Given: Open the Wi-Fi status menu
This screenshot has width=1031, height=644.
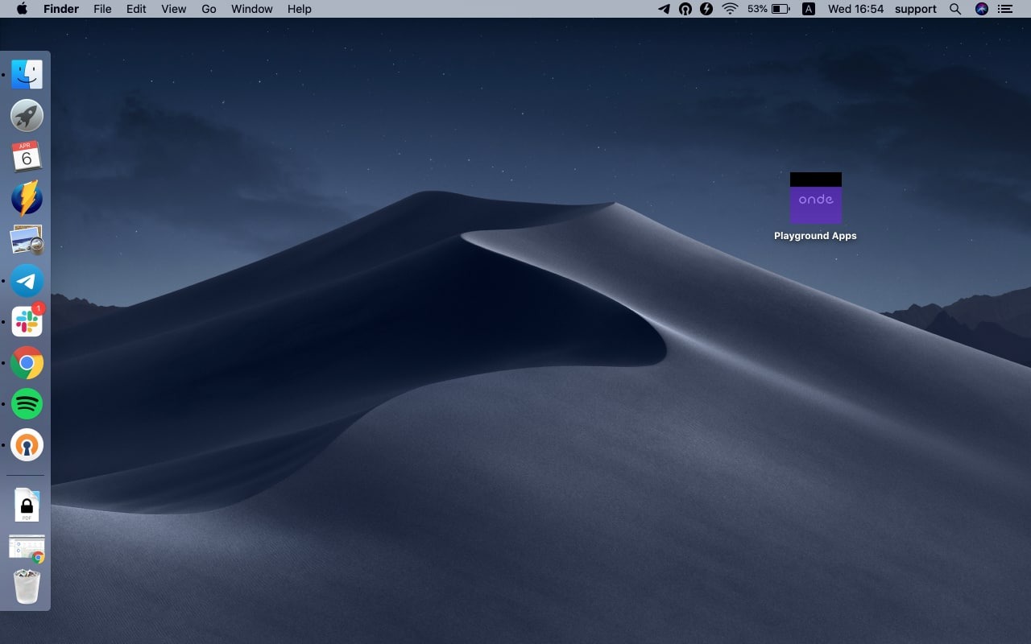Looking at the screenshot, I should [x=730, y=9].
